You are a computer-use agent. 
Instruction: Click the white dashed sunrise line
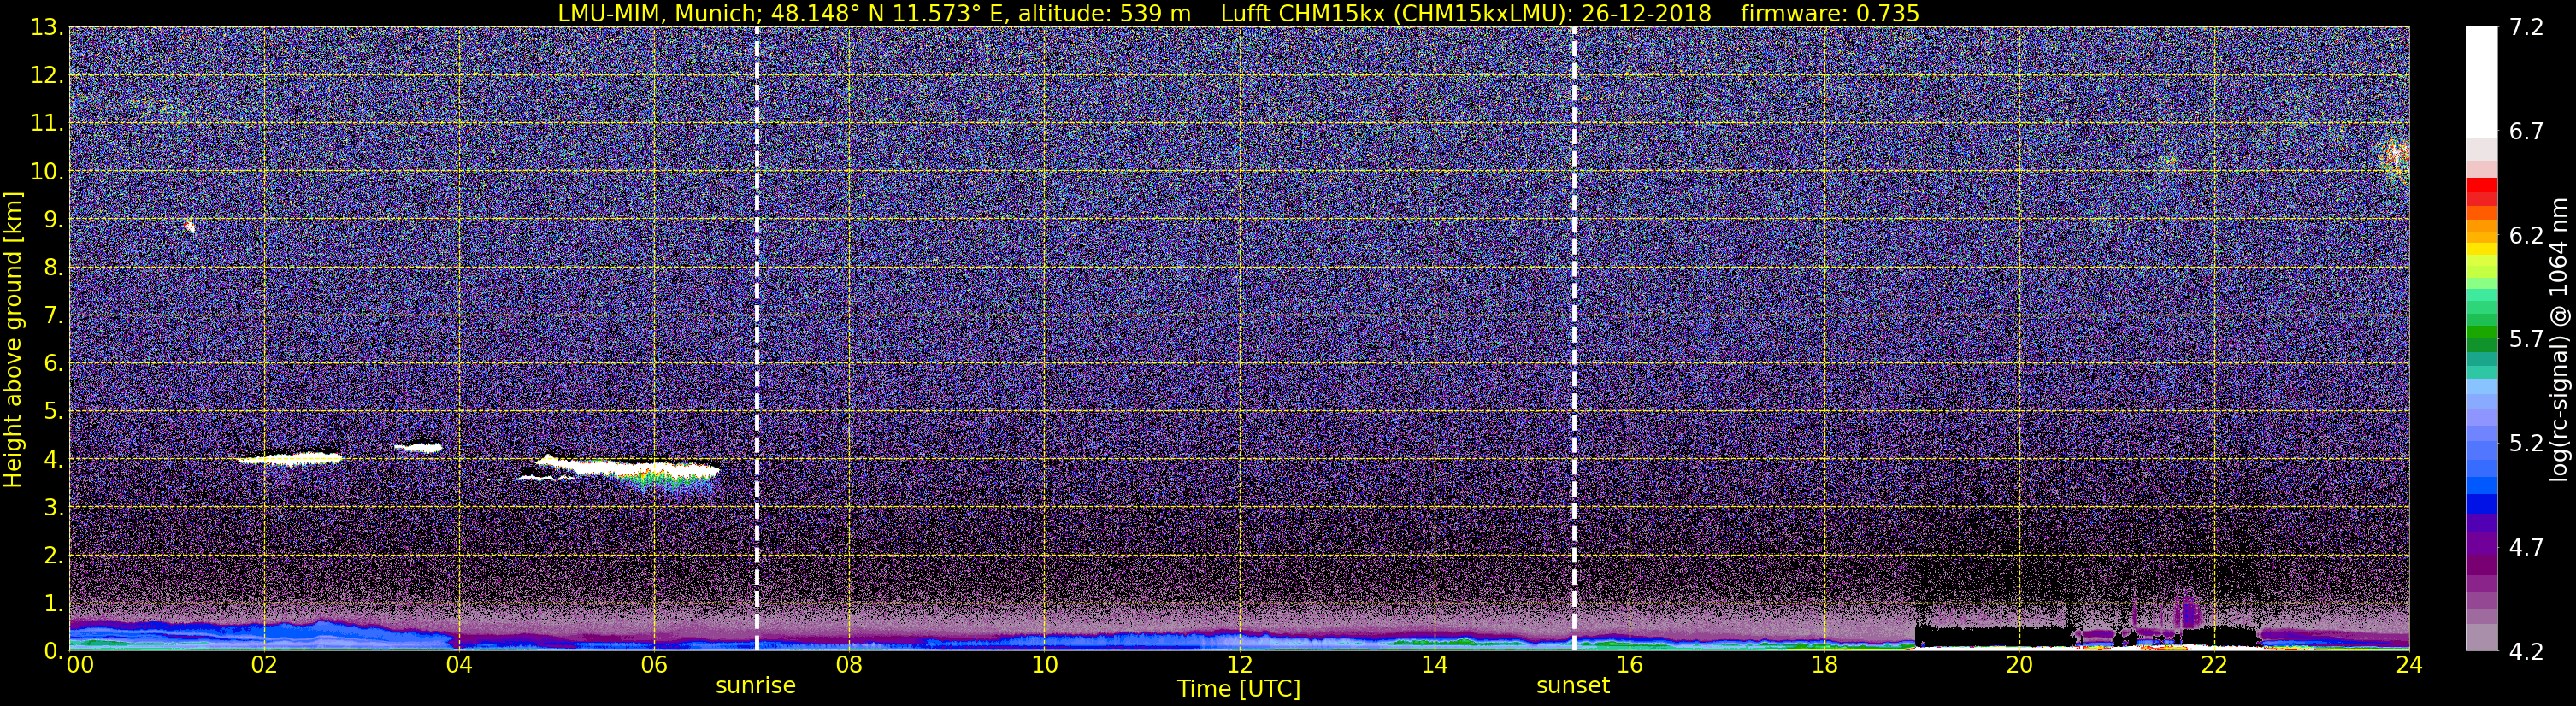pyautogui.click(x=756, y=338)
